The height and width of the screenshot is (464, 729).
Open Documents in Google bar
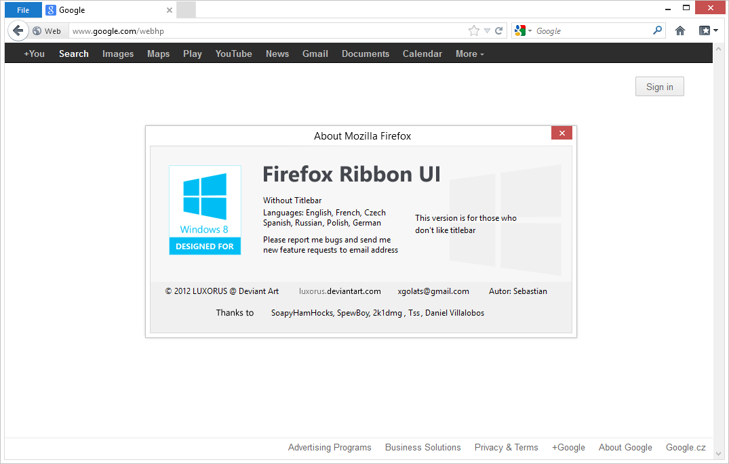point(366,54)
